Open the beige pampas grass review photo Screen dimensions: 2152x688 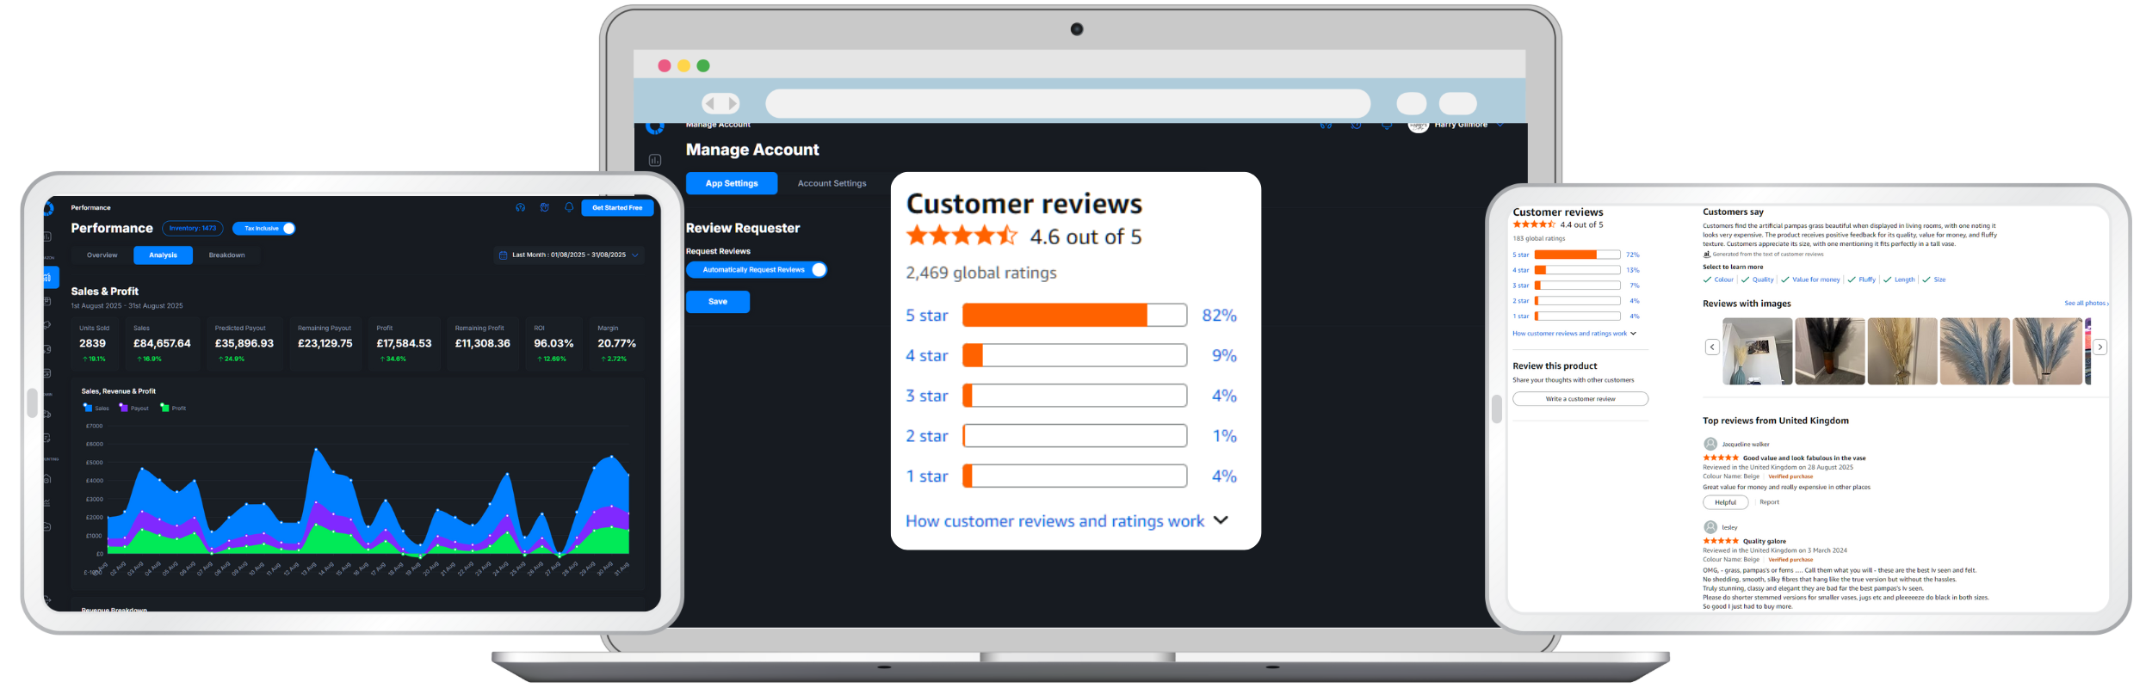[1902, 351]
